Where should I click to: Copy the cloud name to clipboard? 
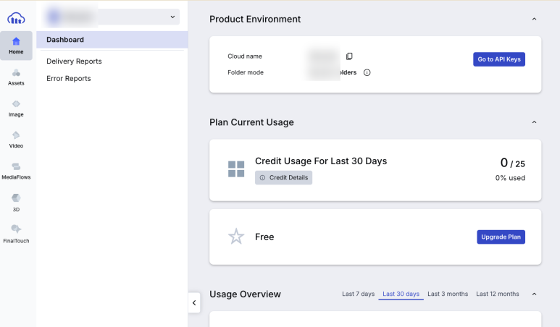click(349, 56)
